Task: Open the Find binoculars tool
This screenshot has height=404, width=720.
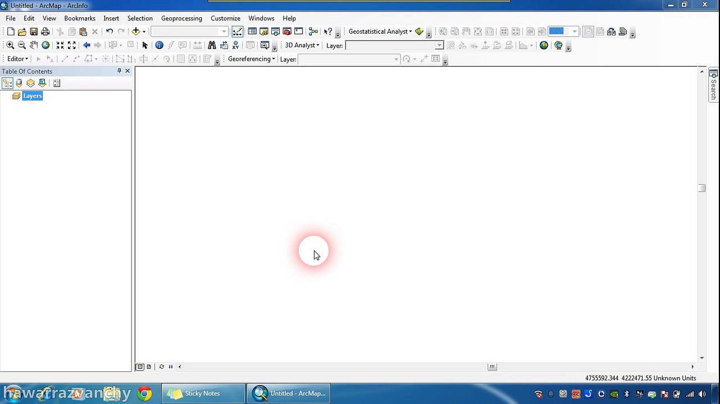Action: [x=212, y=45]
